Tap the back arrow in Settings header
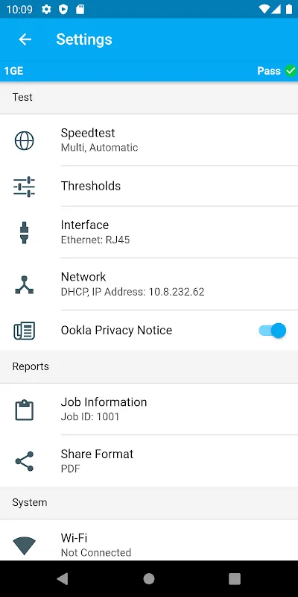298x597 pixels. [x=25, y=40]
